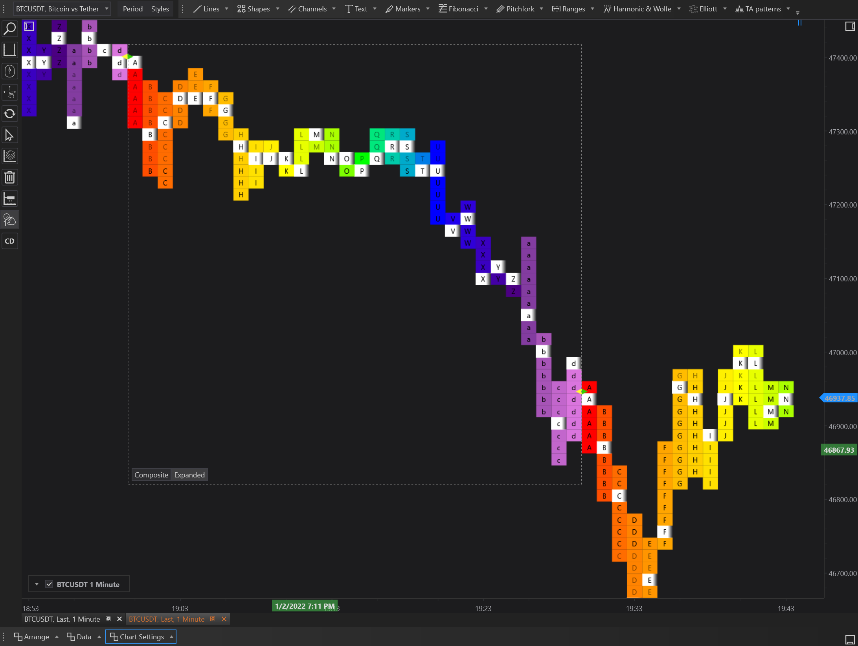
Task: Open the Period menu
Action: click(132, 9)
